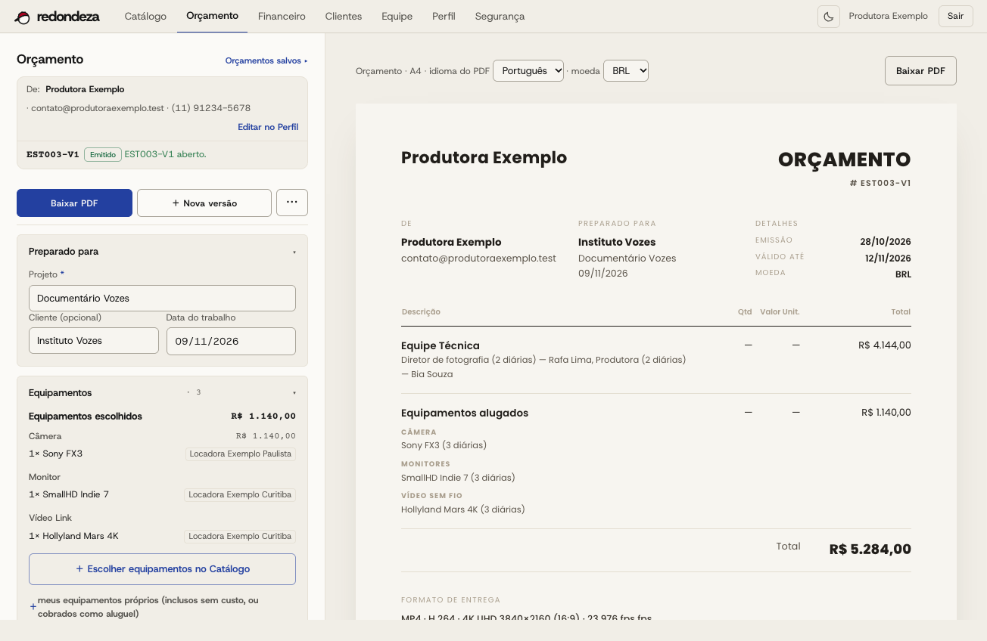Click the Equipamentos alugados line in preview
The width and height of the screenshot is (987, 641).
465,413
